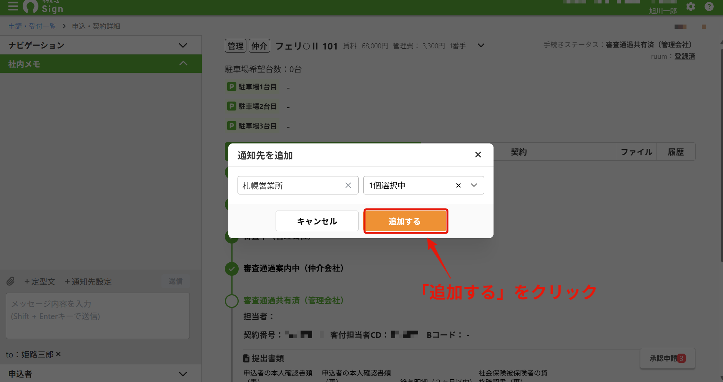
Task: Open the ruum 登録済 link
Action: [x=685, y=56]
